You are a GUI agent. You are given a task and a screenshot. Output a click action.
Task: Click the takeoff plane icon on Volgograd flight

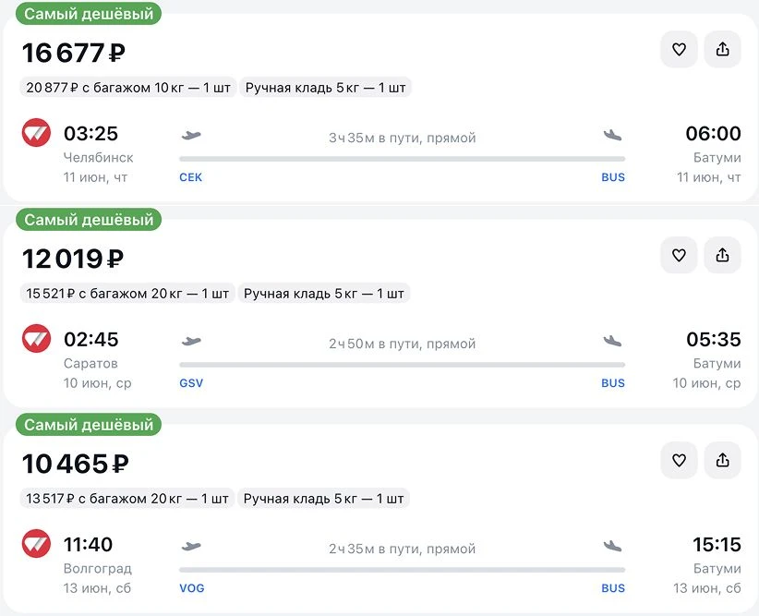pyautogui.click(x=191, y=546)
